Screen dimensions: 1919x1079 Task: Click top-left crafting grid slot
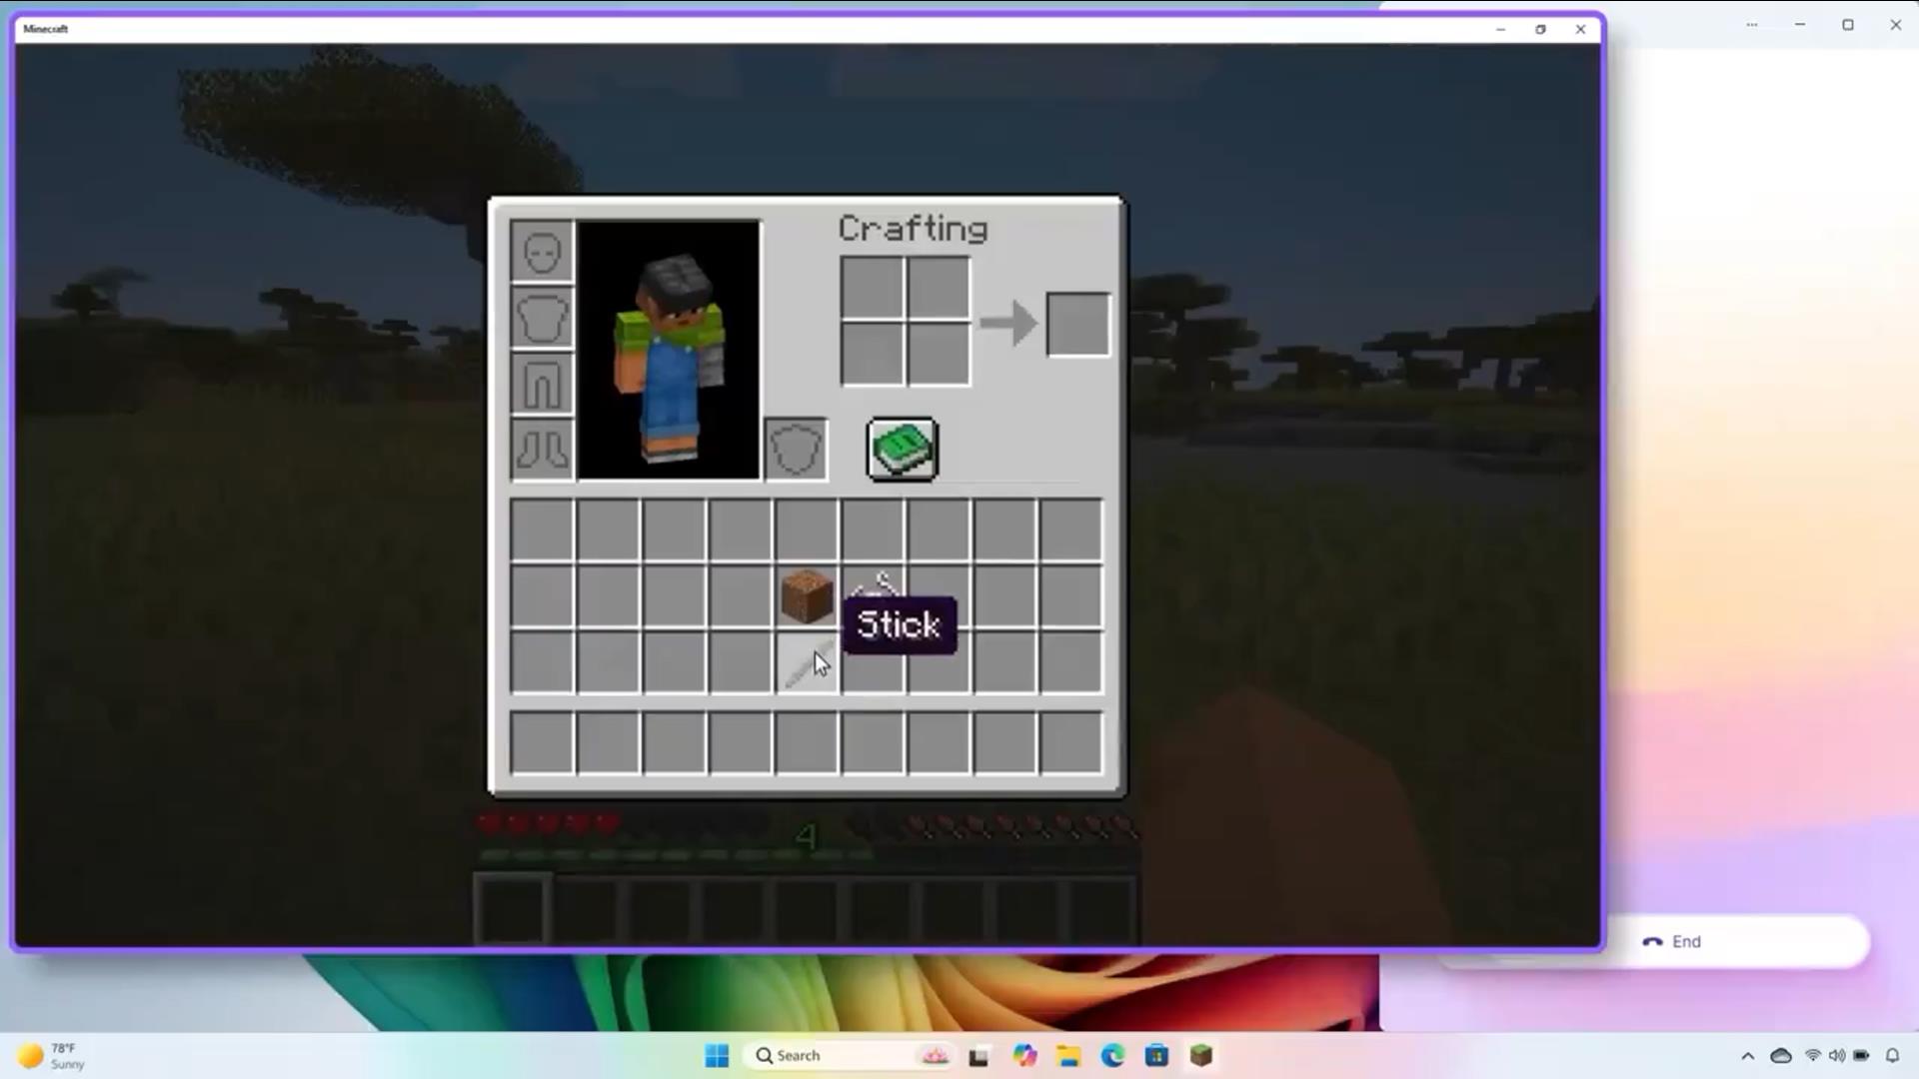pos(872,288)
